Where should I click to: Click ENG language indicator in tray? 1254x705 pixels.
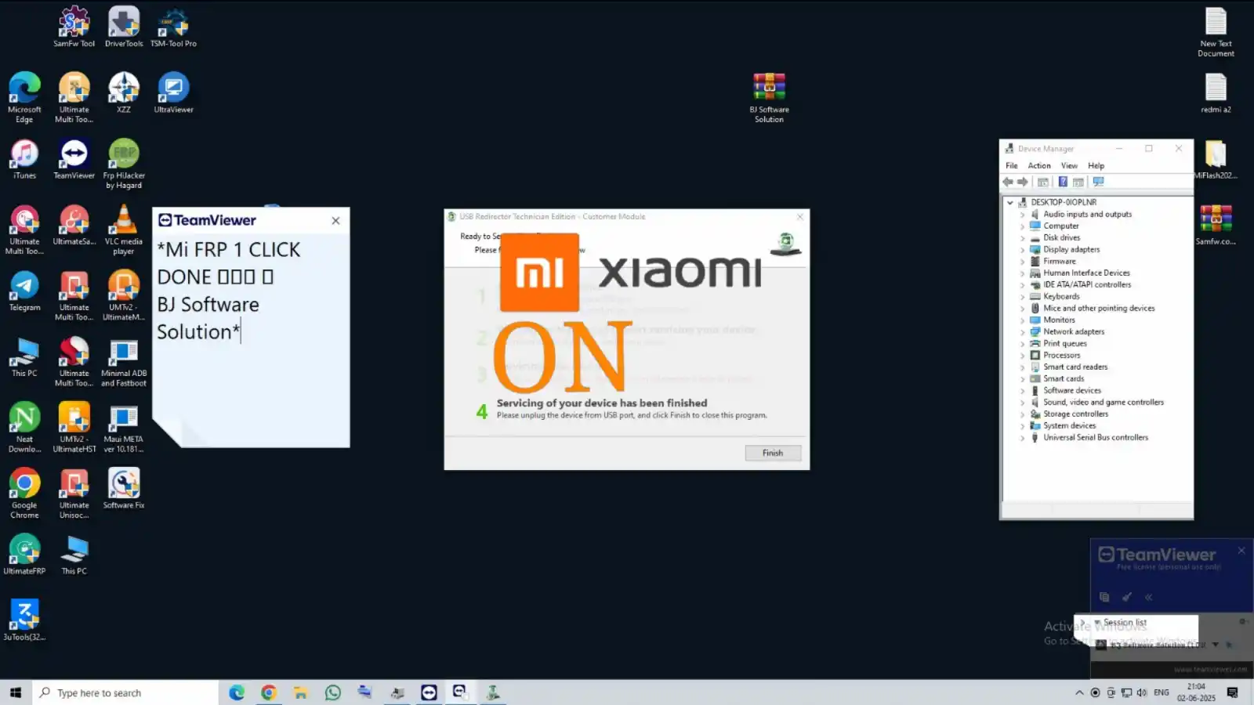pyautogui.click(x=1162, y=692)
